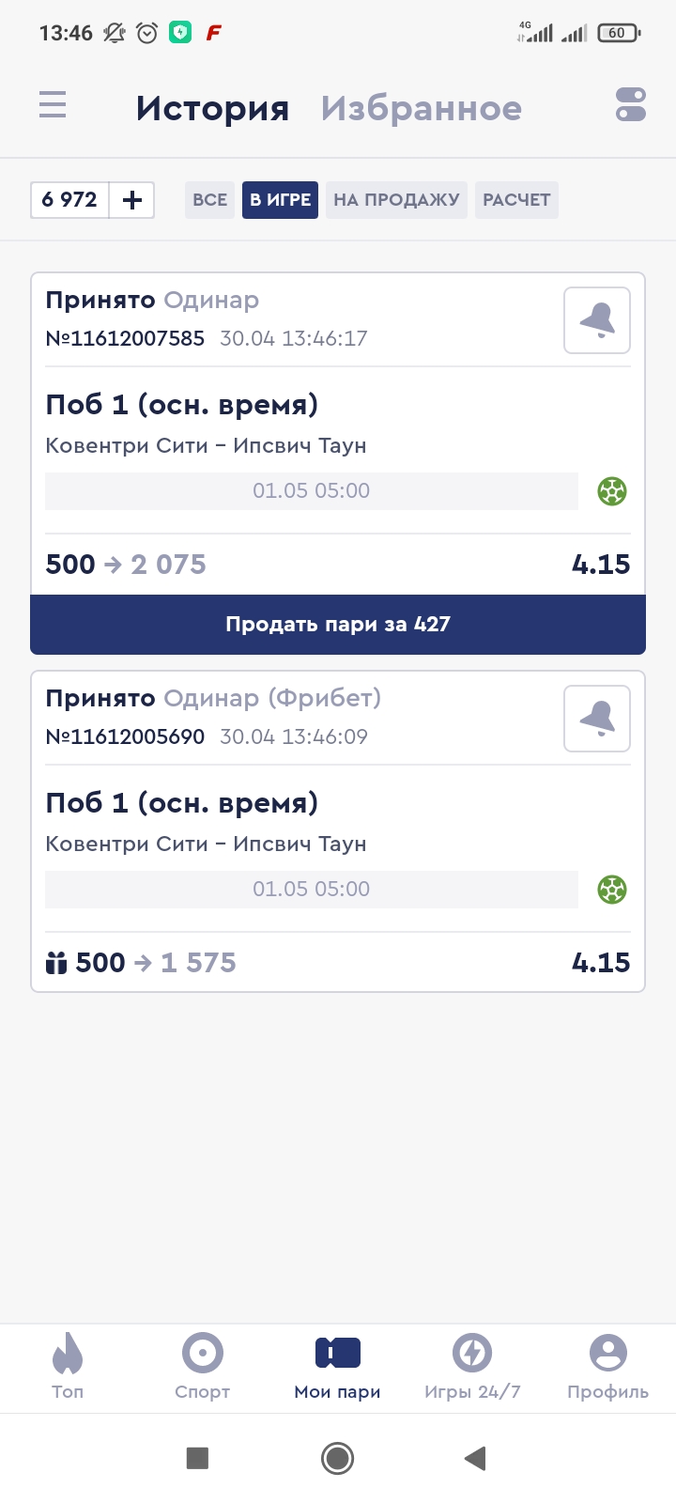Filter bets by НА ПРОДАЖУ
The height and width of the screenshot is (1503, 676).
tap(396, 200)
